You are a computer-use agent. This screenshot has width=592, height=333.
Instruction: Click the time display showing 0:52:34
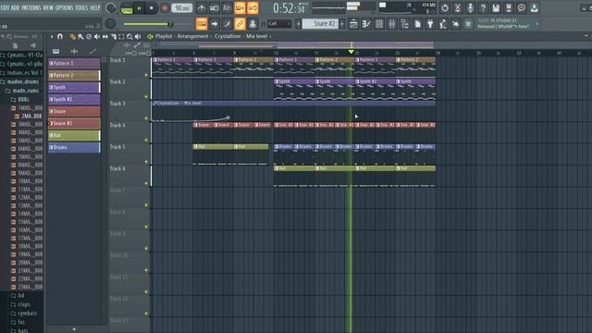click(289, 8)
